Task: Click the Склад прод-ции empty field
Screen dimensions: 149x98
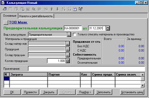Action: 47,55
